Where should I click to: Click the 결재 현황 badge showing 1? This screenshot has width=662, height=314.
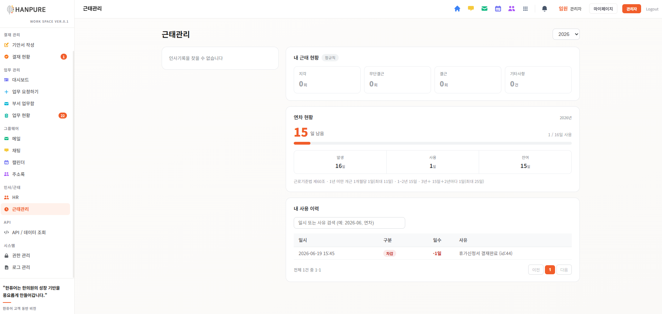point(64,57)
